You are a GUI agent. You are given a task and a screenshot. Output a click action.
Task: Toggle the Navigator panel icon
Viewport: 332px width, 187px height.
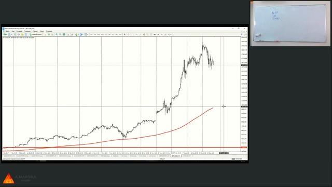(22, 34)
